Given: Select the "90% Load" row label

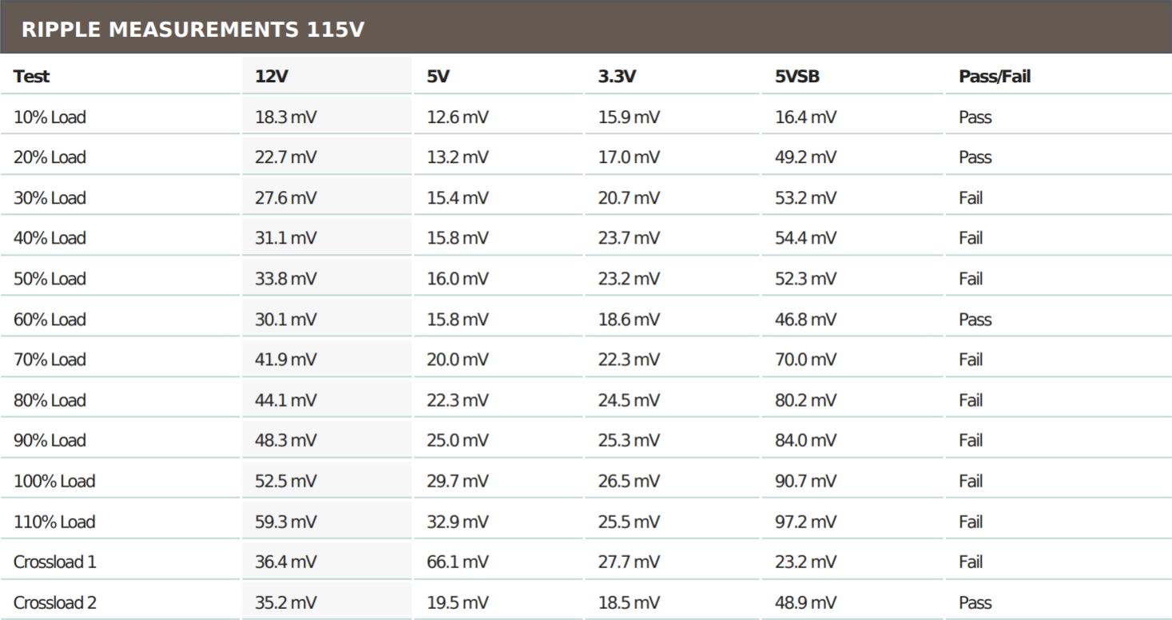Looking at the screenshot, I should [50, 440].
